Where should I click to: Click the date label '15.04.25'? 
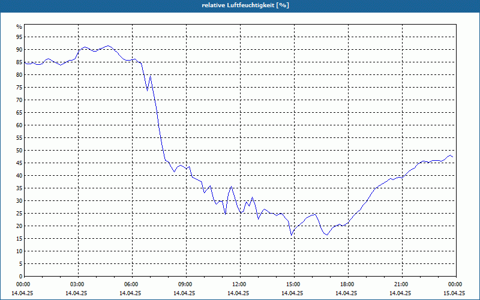click(x=454, y=293)
